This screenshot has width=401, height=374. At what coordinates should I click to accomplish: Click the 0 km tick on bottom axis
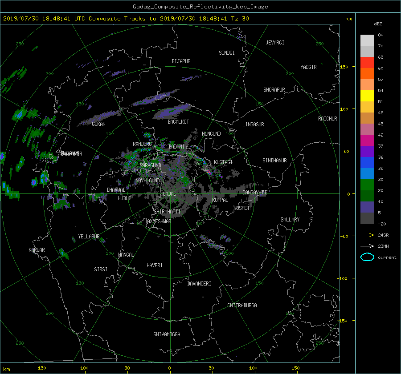point(169,368)
